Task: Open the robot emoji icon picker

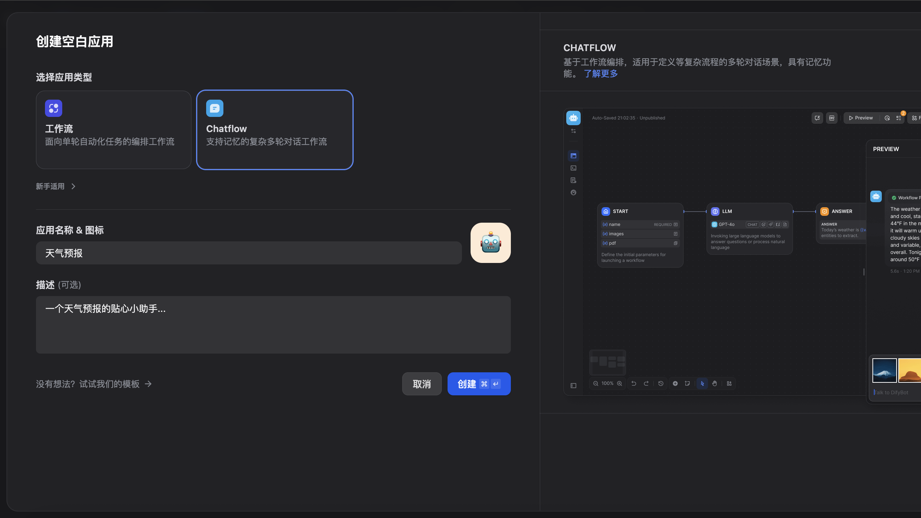Action: 490,243
